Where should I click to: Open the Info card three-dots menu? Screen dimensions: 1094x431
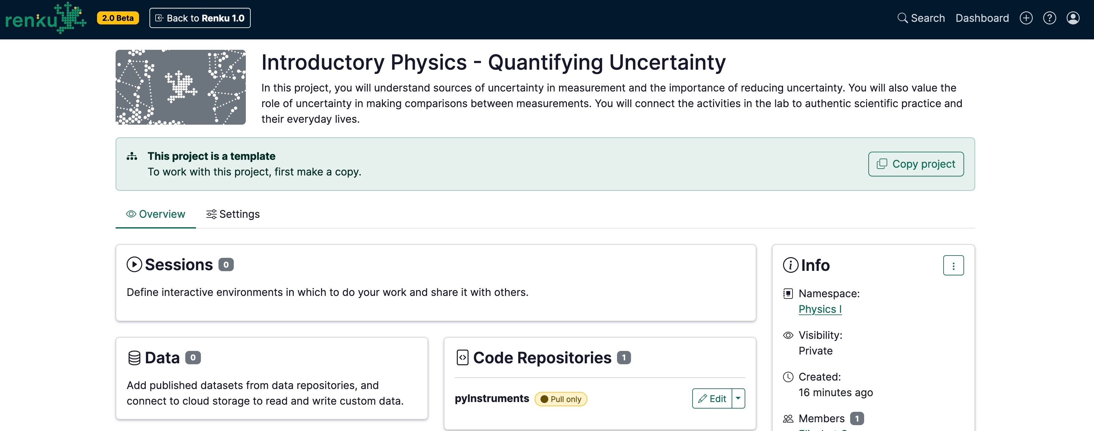(953, 265)
